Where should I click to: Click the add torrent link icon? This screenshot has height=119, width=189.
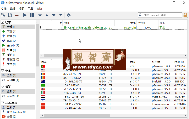3,15
